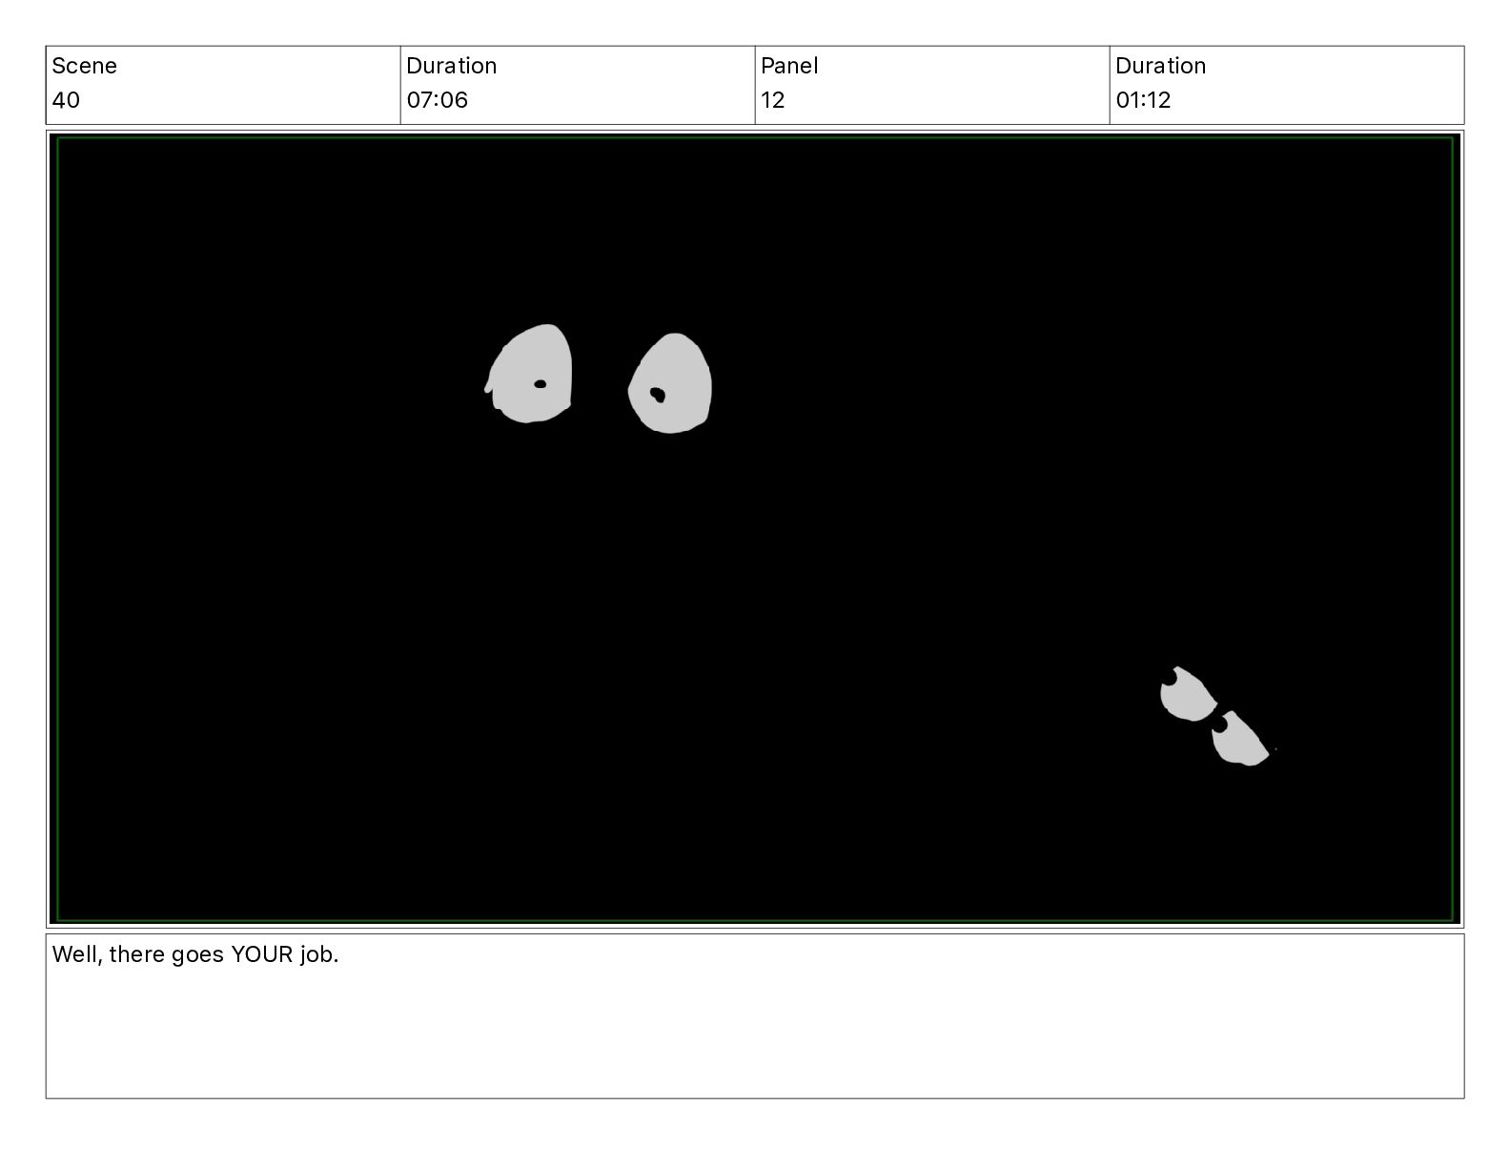Screen dimensions: 1510x1167
Task: Click the dialogue text 'Well, there goes YOUR job.'
Action: tap(195, 954)
